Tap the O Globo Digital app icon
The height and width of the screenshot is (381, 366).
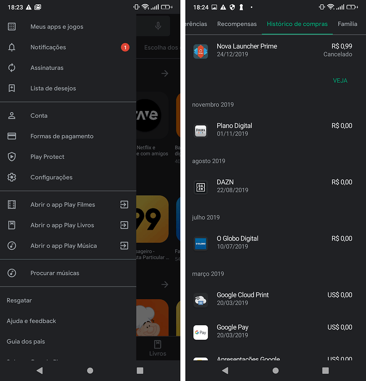(200, 244)
